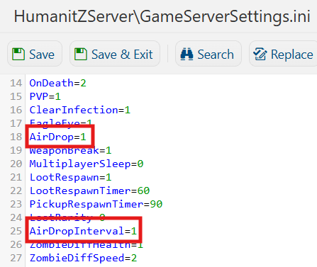Place cursor on the PVP=1 line
317x267 pixels.
click(x=45, y=96)
